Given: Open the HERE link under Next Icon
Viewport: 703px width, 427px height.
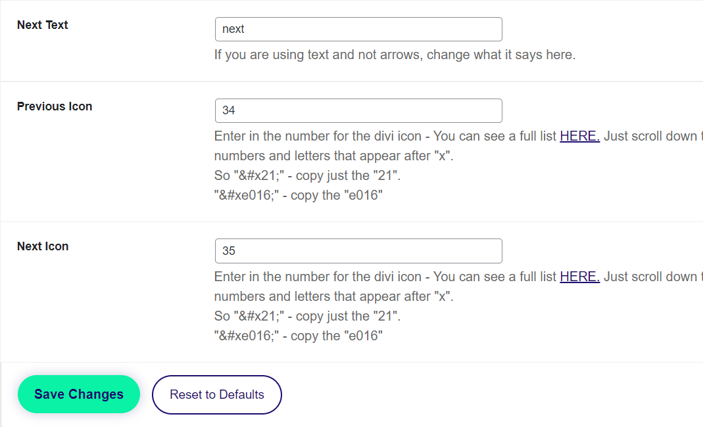Looking at the screenshot, I should 579,277.
